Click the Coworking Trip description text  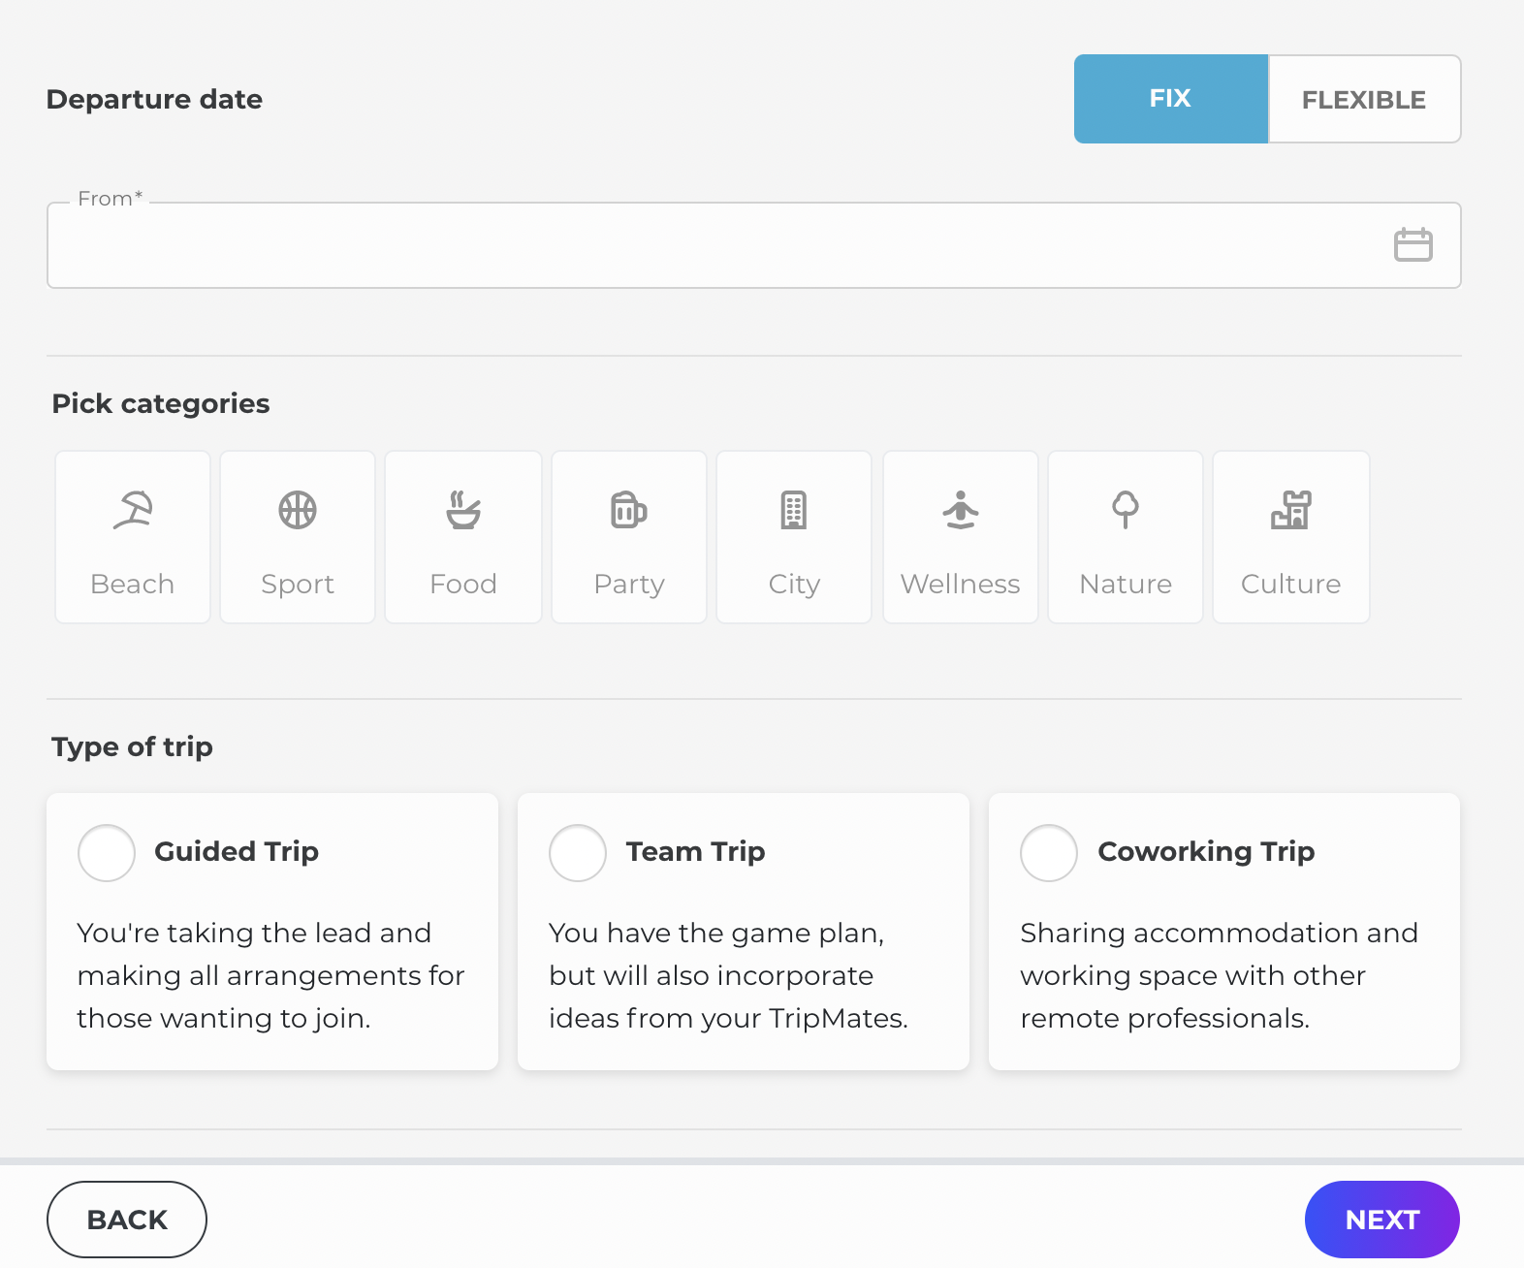1218,975
